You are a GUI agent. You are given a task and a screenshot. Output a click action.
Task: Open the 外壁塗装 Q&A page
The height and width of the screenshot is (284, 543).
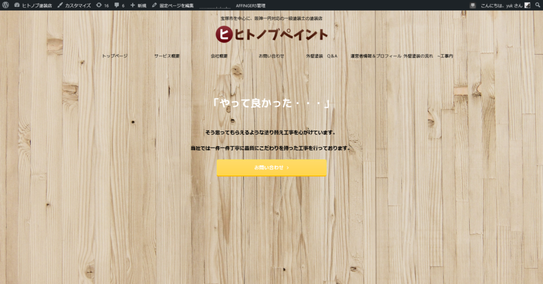click(x=321, y=56)
